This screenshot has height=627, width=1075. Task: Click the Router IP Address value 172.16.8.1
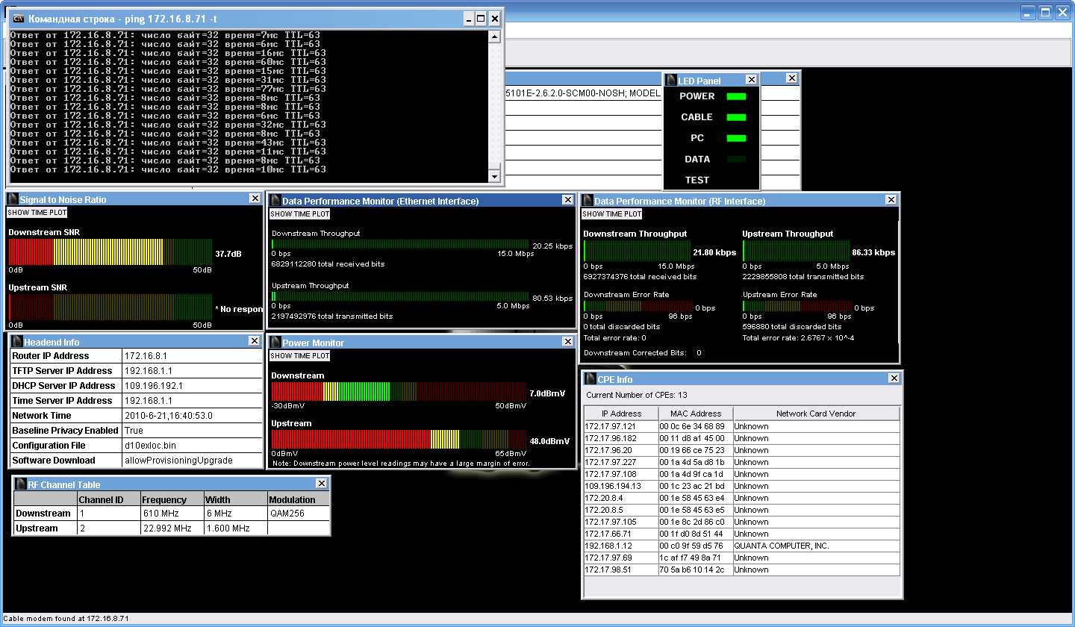(192, 356)
